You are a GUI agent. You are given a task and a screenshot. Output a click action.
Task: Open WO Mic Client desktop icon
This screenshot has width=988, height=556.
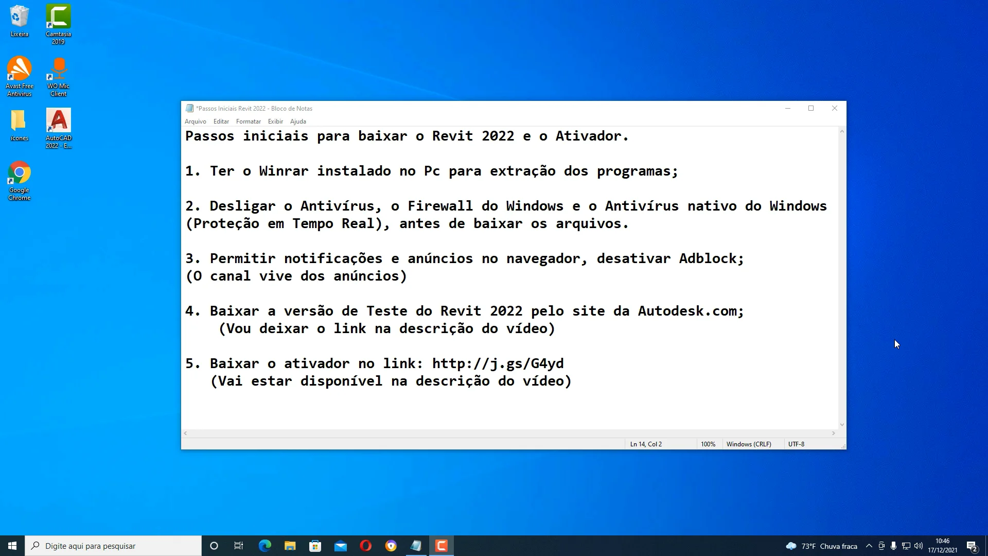coord(58,77)
